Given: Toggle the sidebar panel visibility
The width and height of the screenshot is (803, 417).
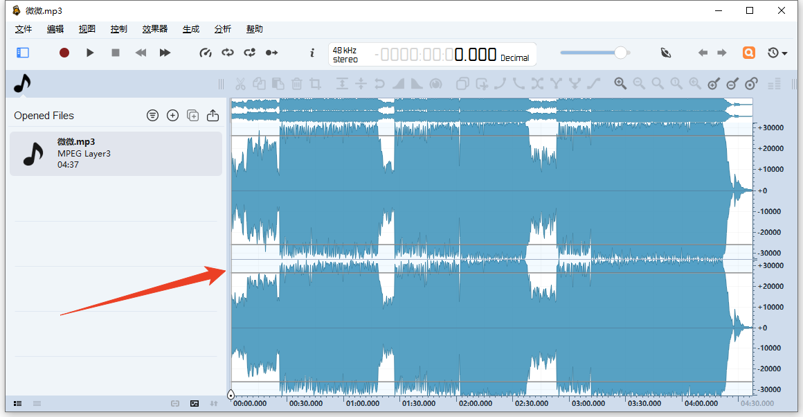Looking at the screenshot, I should (23, 53).
